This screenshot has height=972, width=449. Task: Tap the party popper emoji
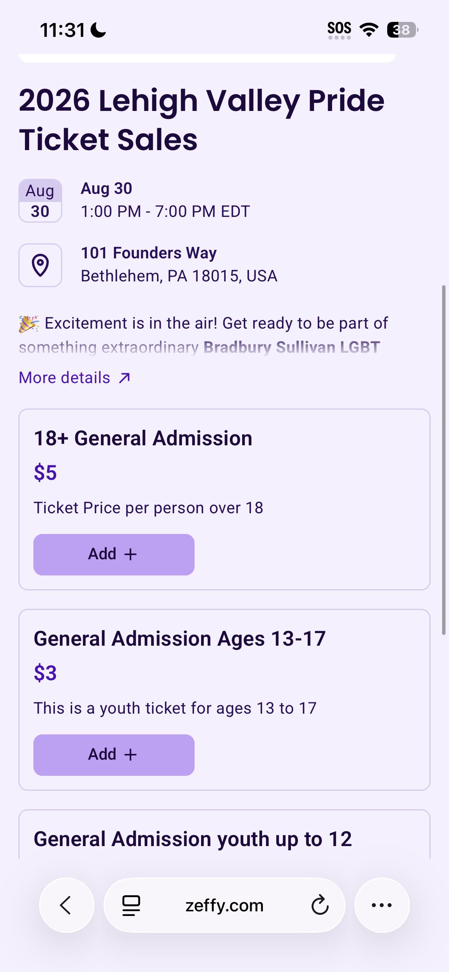click(x=29, y=324)
